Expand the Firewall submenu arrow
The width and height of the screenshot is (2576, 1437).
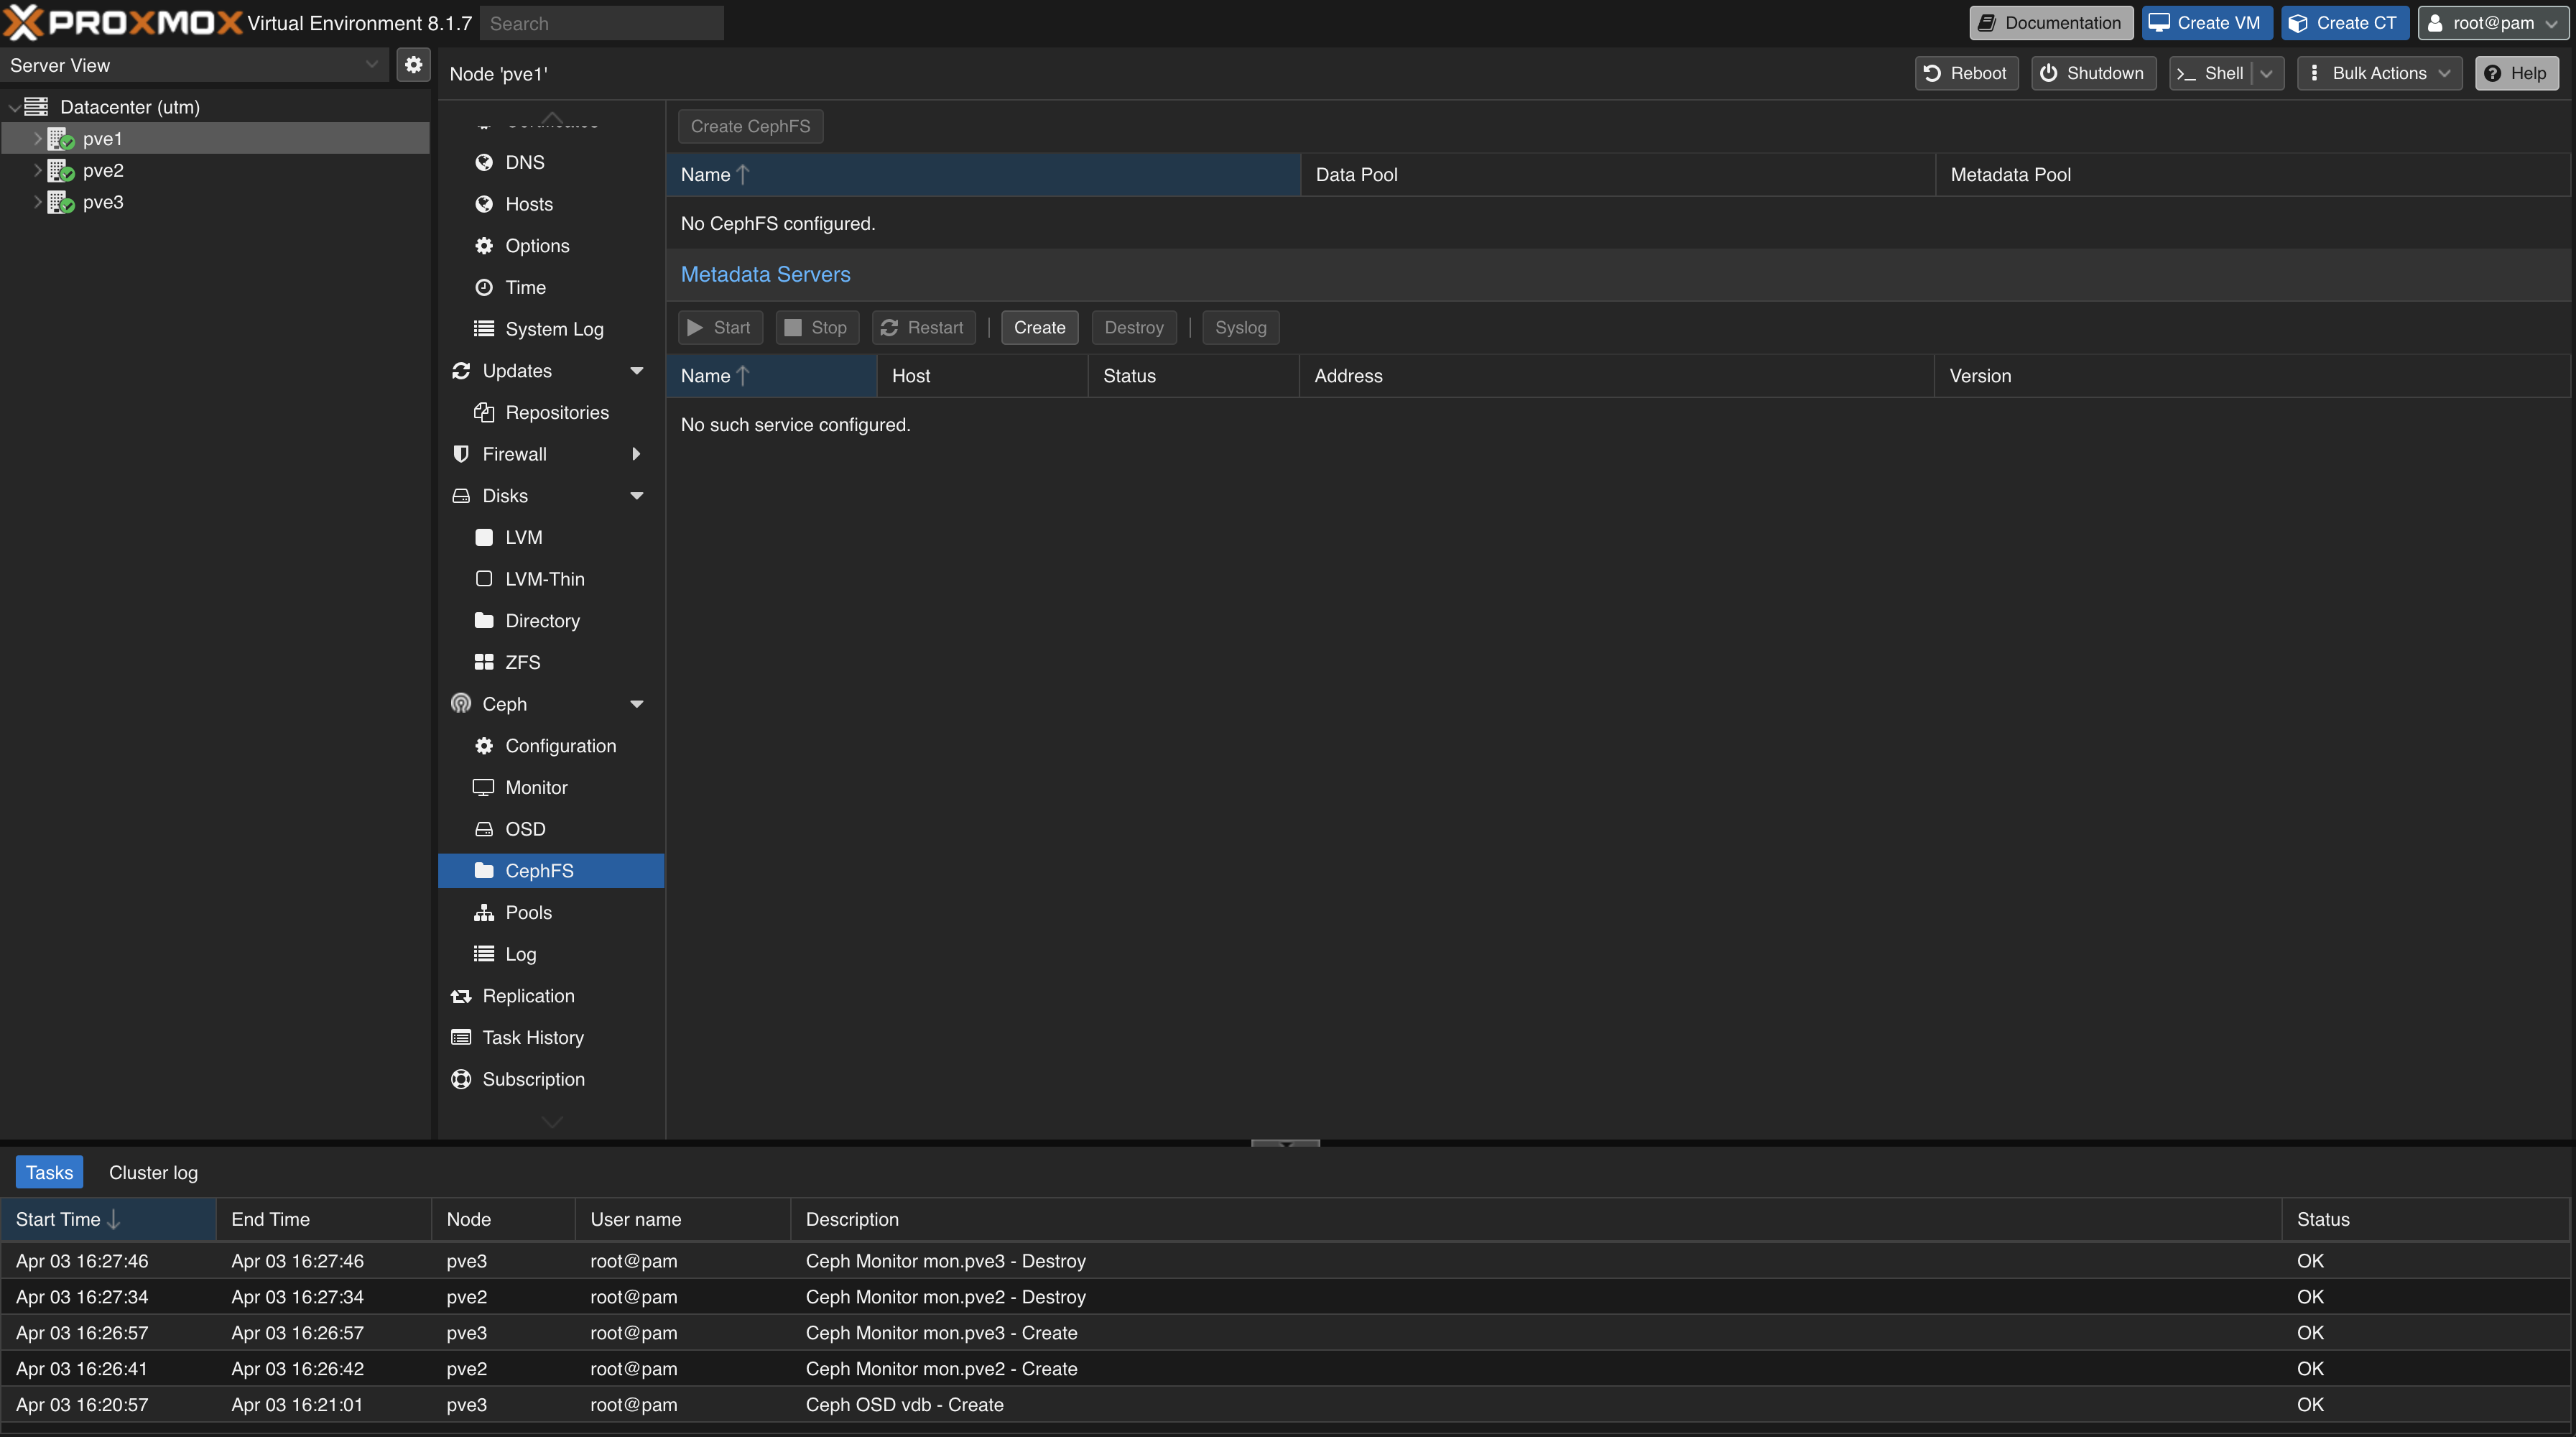(x=636, y=454)
